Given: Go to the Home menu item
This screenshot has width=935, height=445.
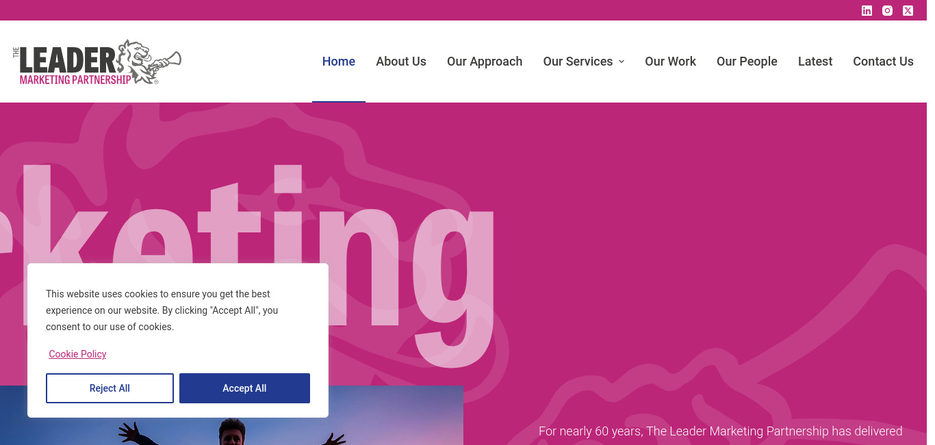Looking at the screenshot, I should pyautogui.click(x=339, y=62).
